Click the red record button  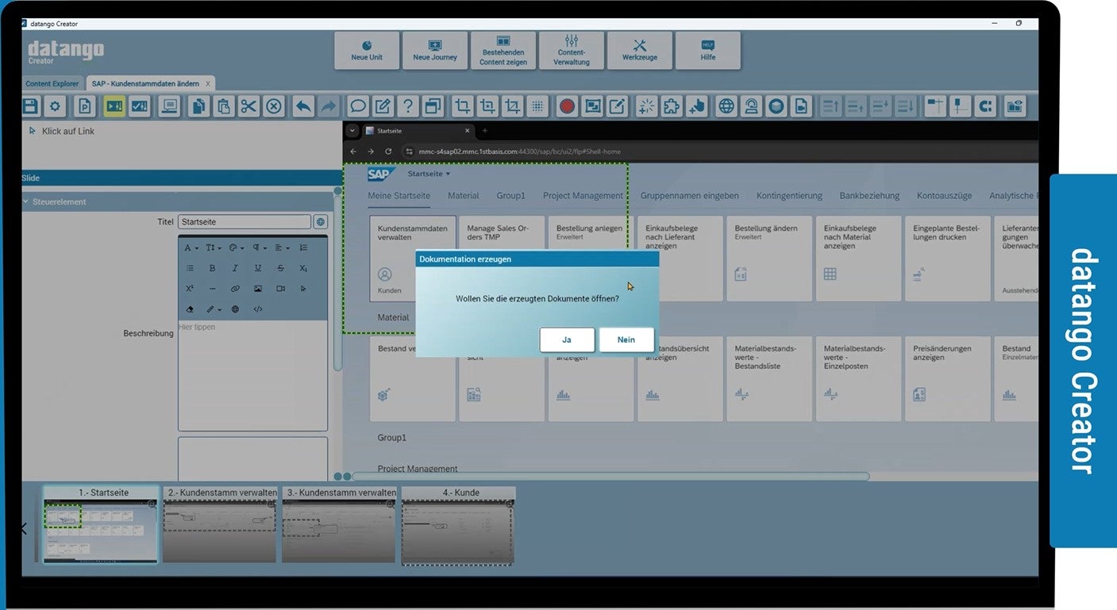click(x=567, y=106)
